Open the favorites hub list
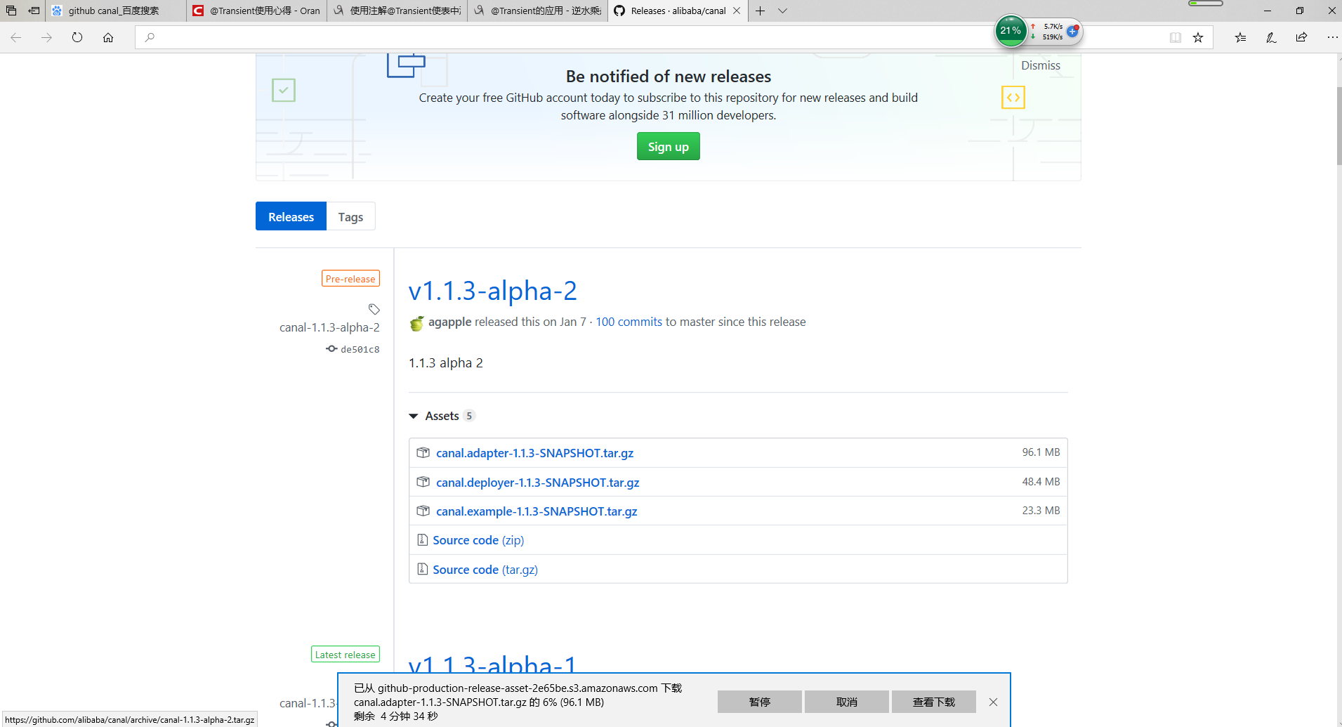This screenshot has height=727, width=1342. click(x=1241, y=38)
